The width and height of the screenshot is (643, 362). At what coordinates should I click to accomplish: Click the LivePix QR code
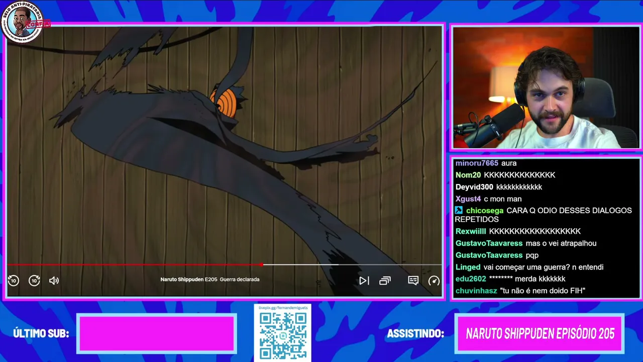pyautogui.click(x=283, y=336)
